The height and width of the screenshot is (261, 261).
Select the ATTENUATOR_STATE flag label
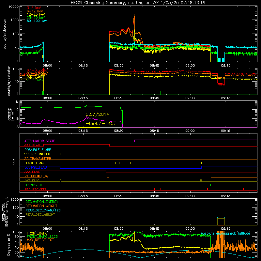coord(39,141)
